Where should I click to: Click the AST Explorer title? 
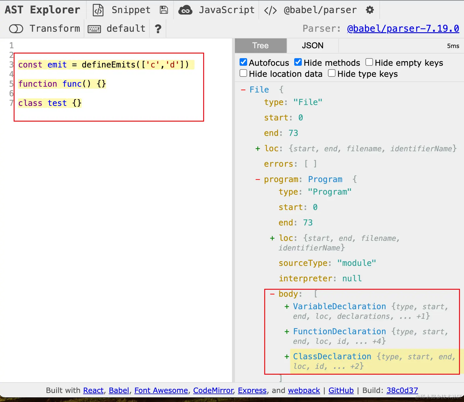pyautogui.click(x=42, y=10)
